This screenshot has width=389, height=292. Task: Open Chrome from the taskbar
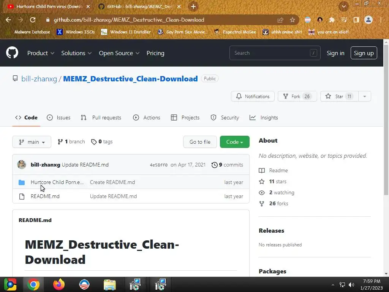coord(33,284)
